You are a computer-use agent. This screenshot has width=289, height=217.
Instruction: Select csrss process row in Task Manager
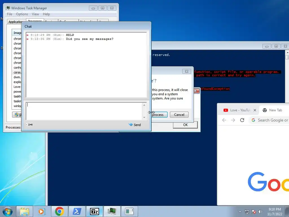pyautogui.click(x=17, y=72)
